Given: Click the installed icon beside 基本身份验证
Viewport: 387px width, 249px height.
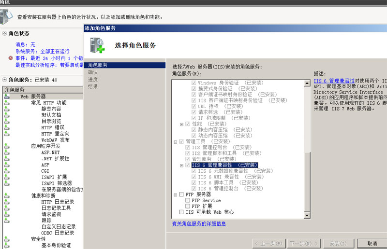Looking at the screenshot, I should click(x=7, y=245).
